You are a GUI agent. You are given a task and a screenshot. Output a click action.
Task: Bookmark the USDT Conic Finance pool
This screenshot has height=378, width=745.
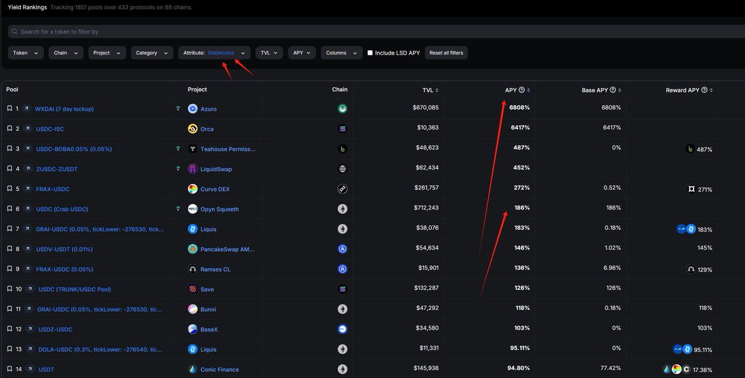(x=9, y=369)
